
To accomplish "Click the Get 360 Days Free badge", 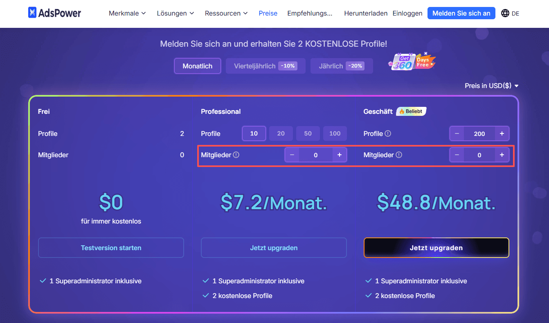I will click(412, 61).
